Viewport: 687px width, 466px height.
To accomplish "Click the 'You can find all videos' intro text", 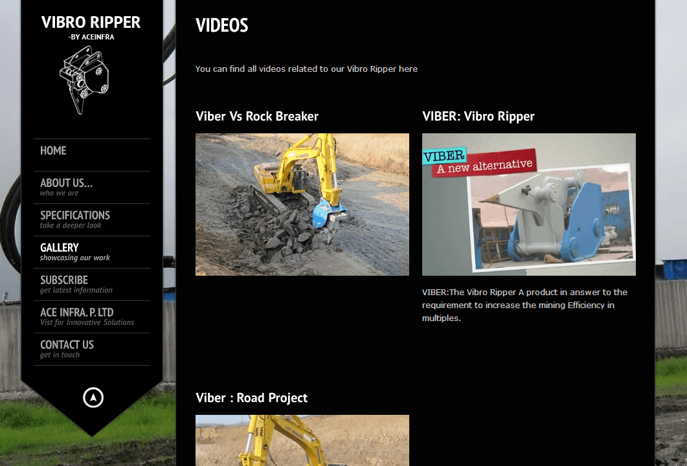I will pos(306,69).
